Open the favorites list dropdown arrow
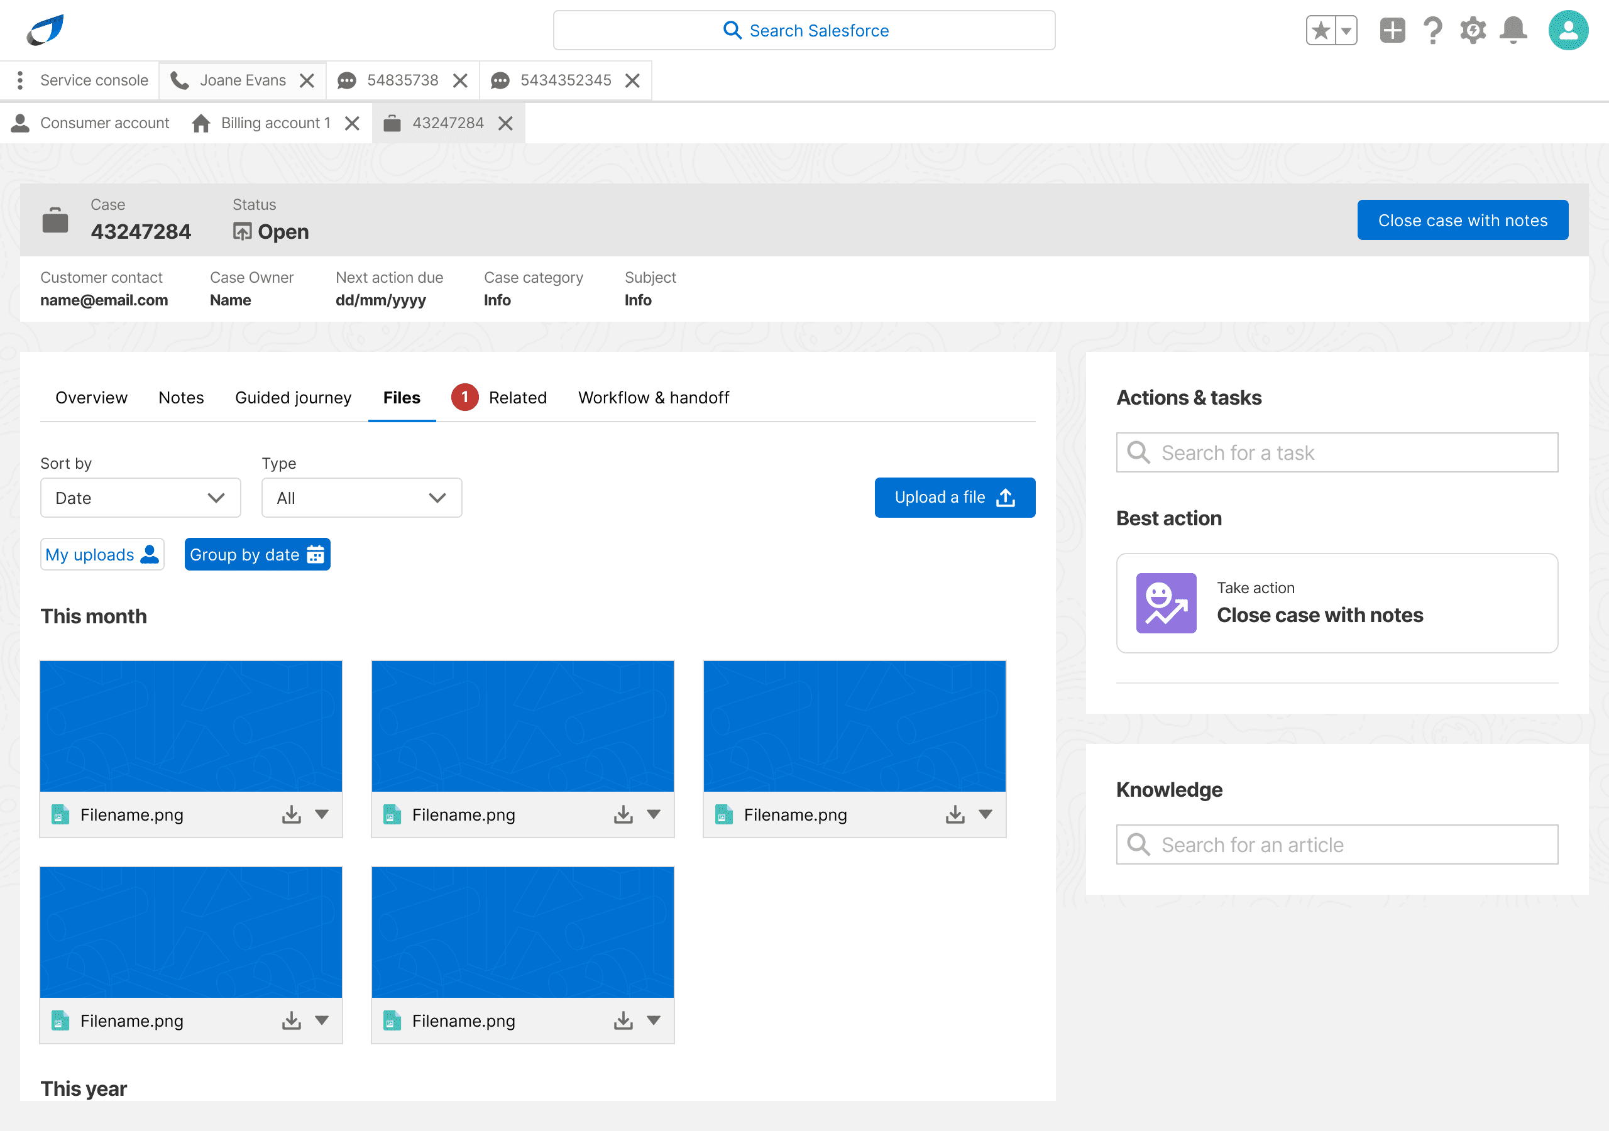Screen dimensions: 1609x1131 tap(1346, 31)
